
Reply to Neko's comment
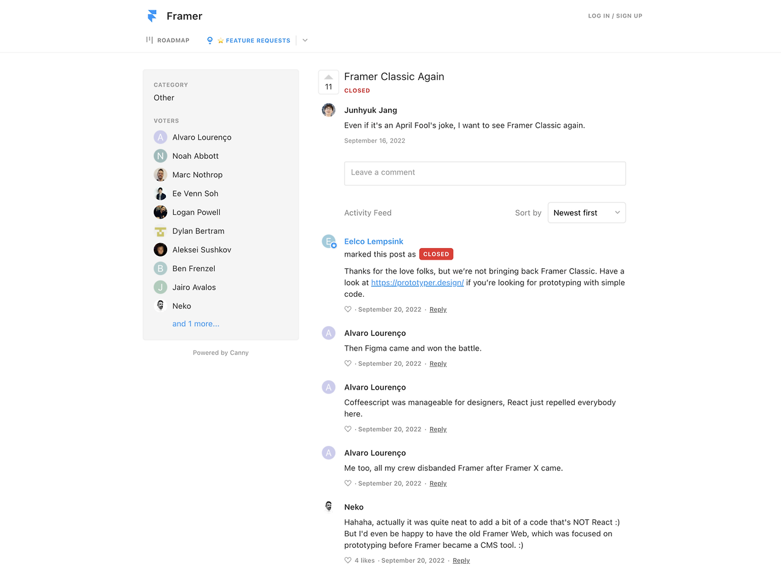[461, 561]
